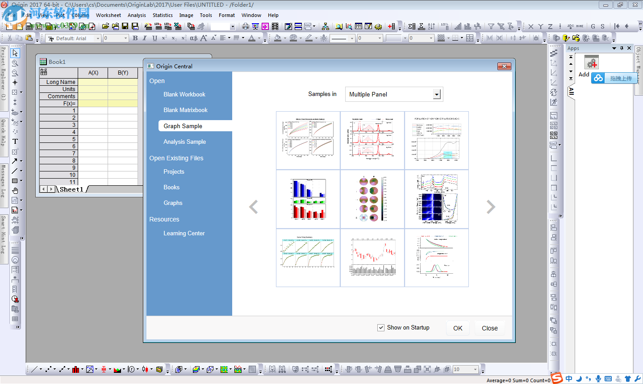Open the stacked bar chart sample thumbnail

308,199
